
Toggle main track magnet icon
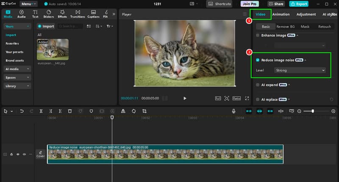pyautogui.click(x=249, y=111)
